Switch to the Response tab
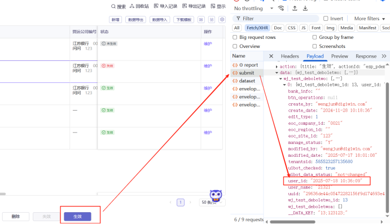390x224 pixels. pyautogui.click(x=366, y=56)
